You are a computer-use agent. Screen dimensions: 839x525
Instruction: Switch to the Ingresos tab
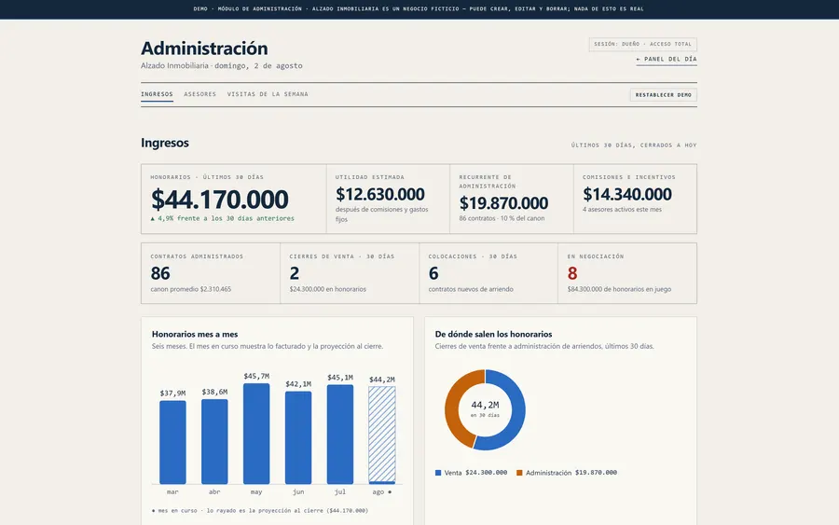pos(157,94)
